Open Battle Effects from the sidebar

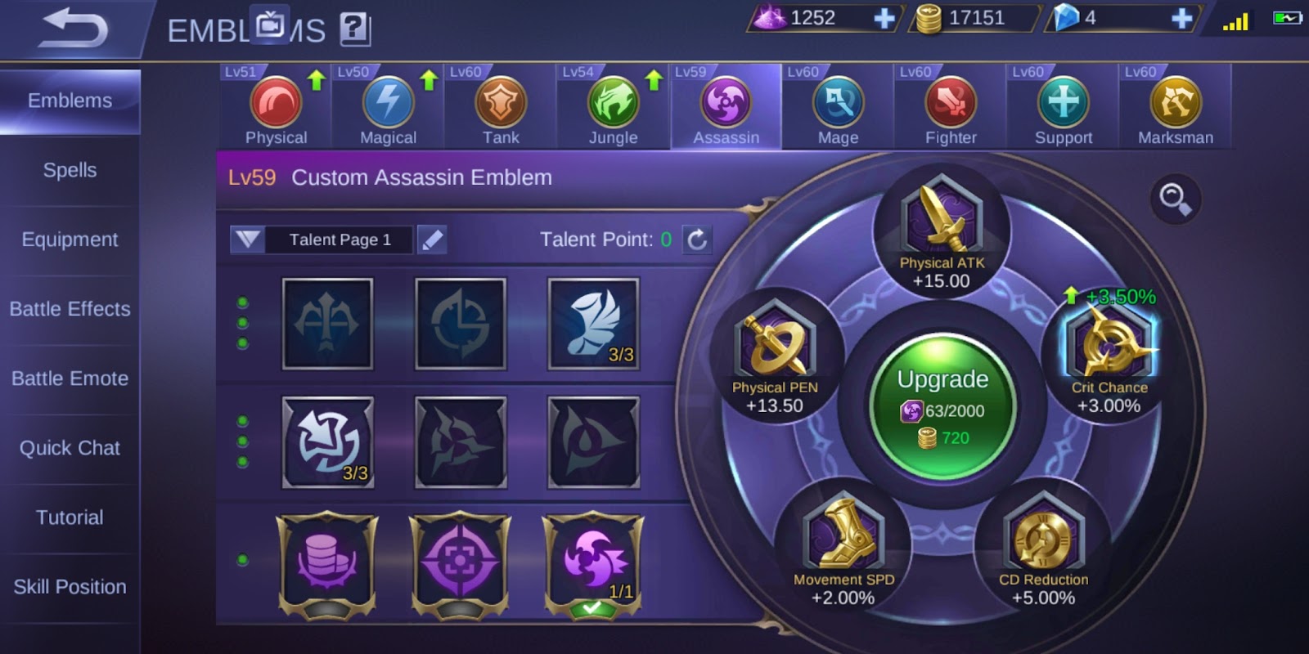70,309
